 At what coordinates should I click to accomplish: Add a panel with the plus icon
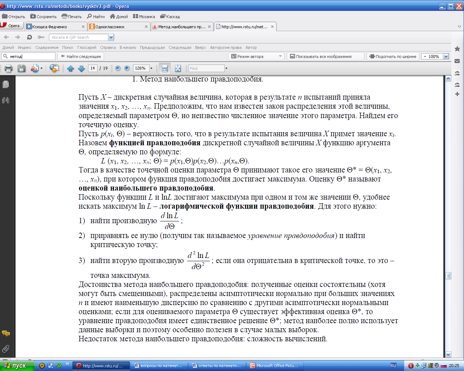457,94
